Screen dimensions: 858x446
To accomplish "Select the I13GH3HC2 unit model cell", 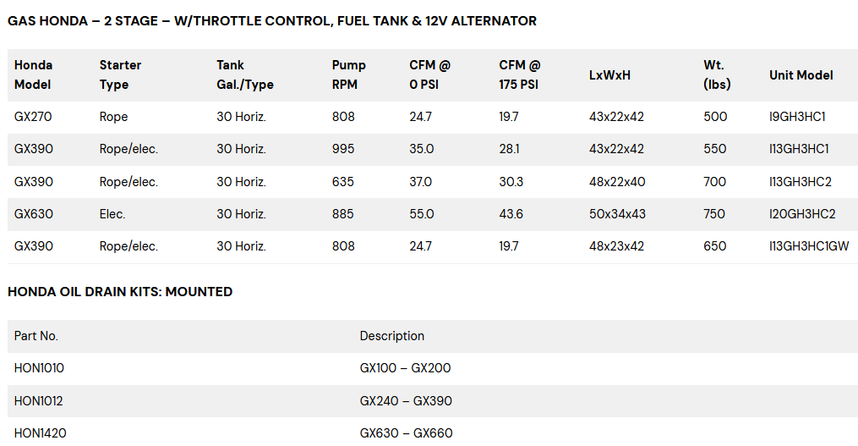I will [801, 182].
